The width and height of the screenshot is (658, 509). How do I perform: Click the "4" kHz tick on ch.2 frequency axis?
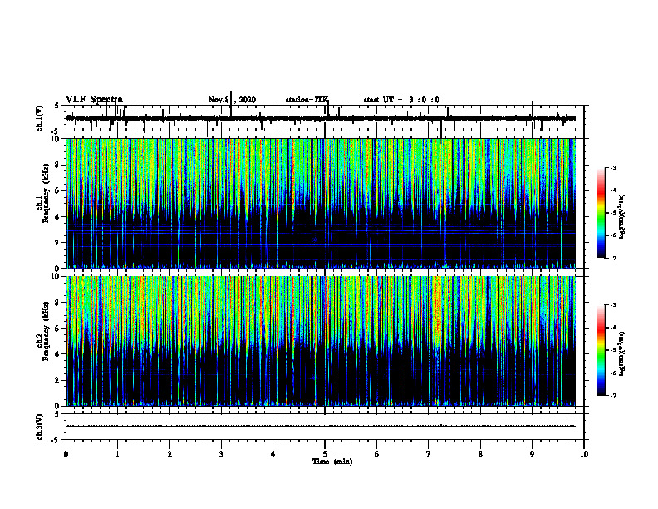pyautogui.click(x=58, y=354)
